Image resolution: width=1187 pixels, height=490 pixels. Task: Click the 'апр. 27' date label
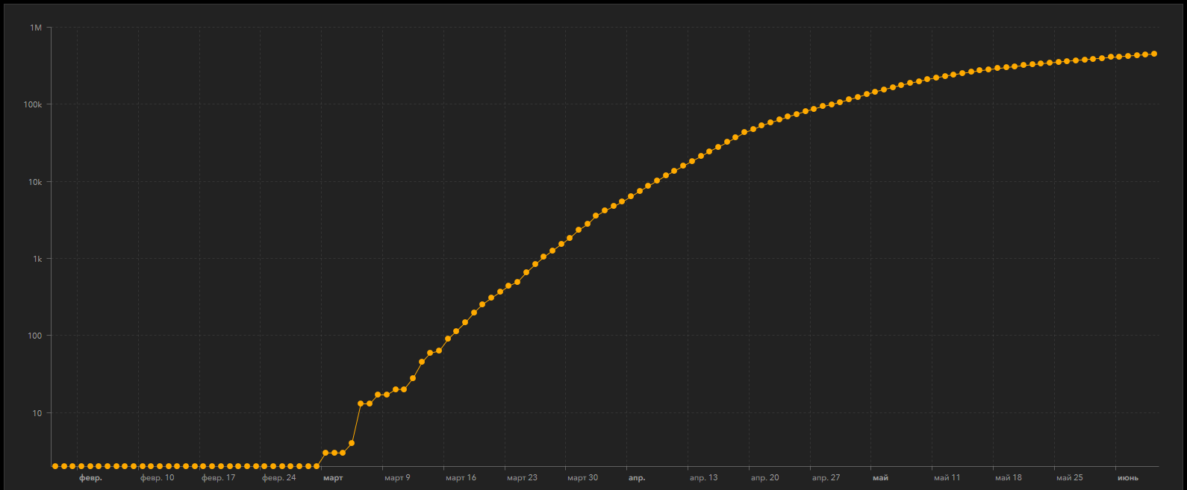coord(826,478)
